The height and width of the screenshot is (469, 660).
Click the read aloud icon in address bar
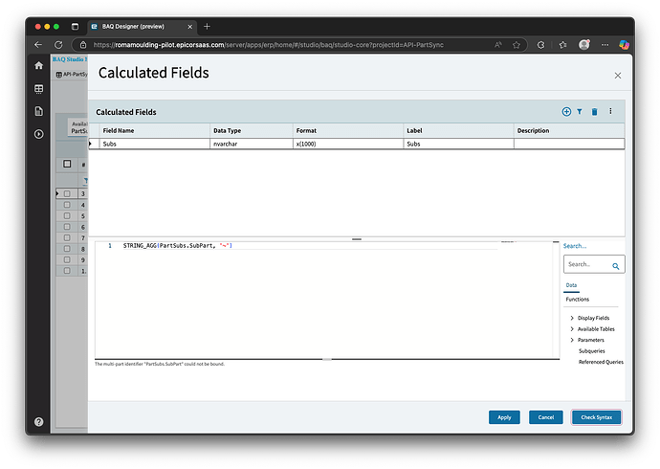click(498, 45)
